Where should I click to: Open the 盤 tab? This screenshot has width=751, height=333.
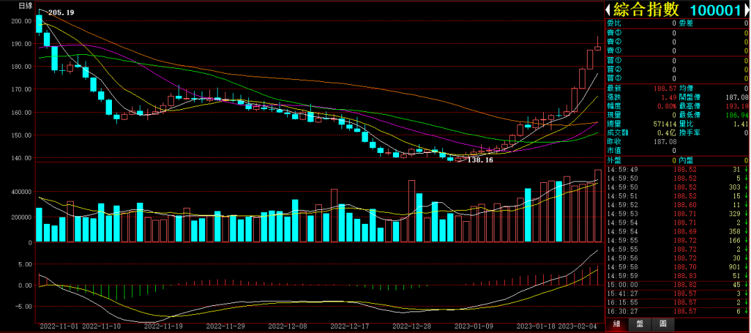pos(640,325)
